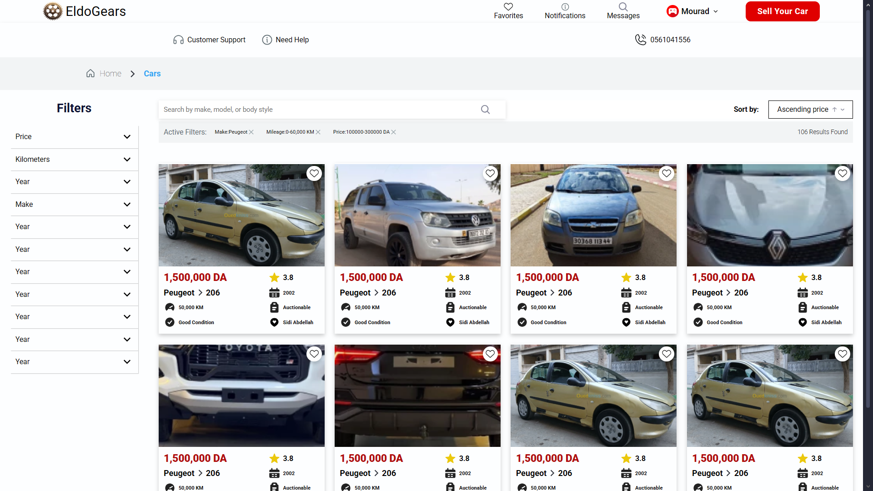The width and height of the screenshot is (873, 491).
Task: Click the first card's calendar year icon
Action: click(274, 293)
